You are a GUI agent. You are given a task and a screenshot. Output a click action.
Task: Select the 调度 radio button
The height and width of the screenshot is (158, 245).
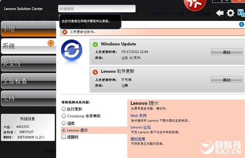pyautogui.click(x=64, y=123)
